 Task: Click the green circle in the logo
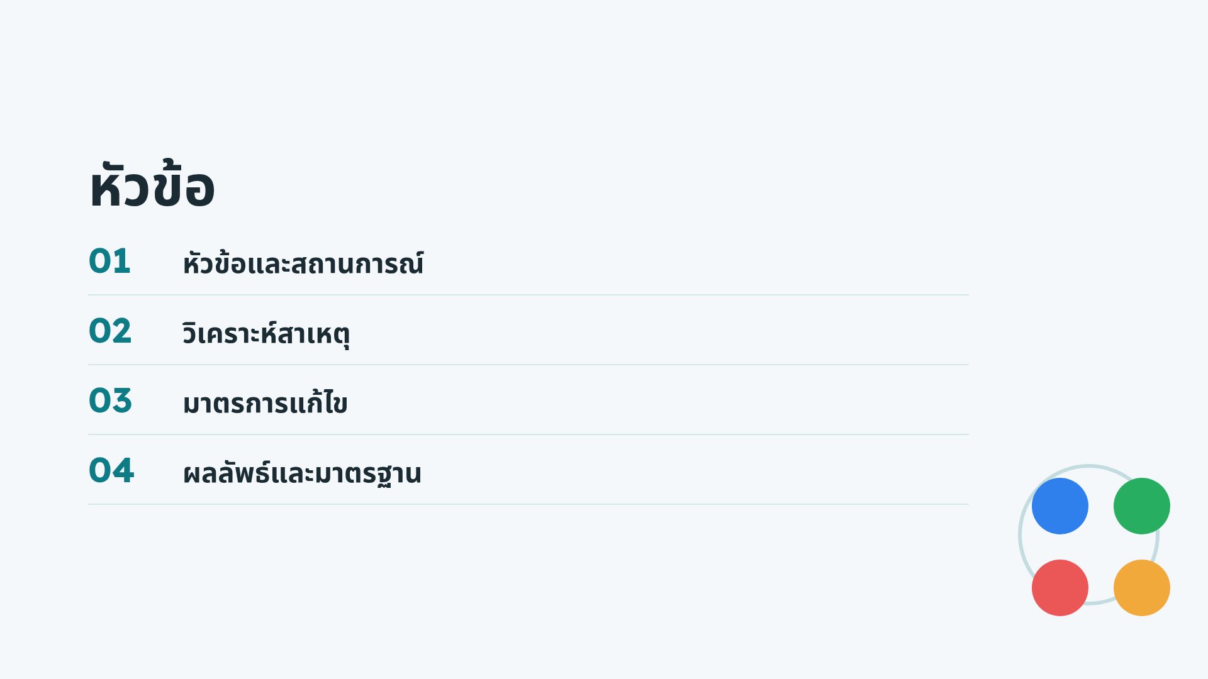tap(1142, 506)
